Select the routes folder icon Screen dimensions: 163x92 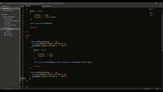pyautogui.click(x=5, y=27)
